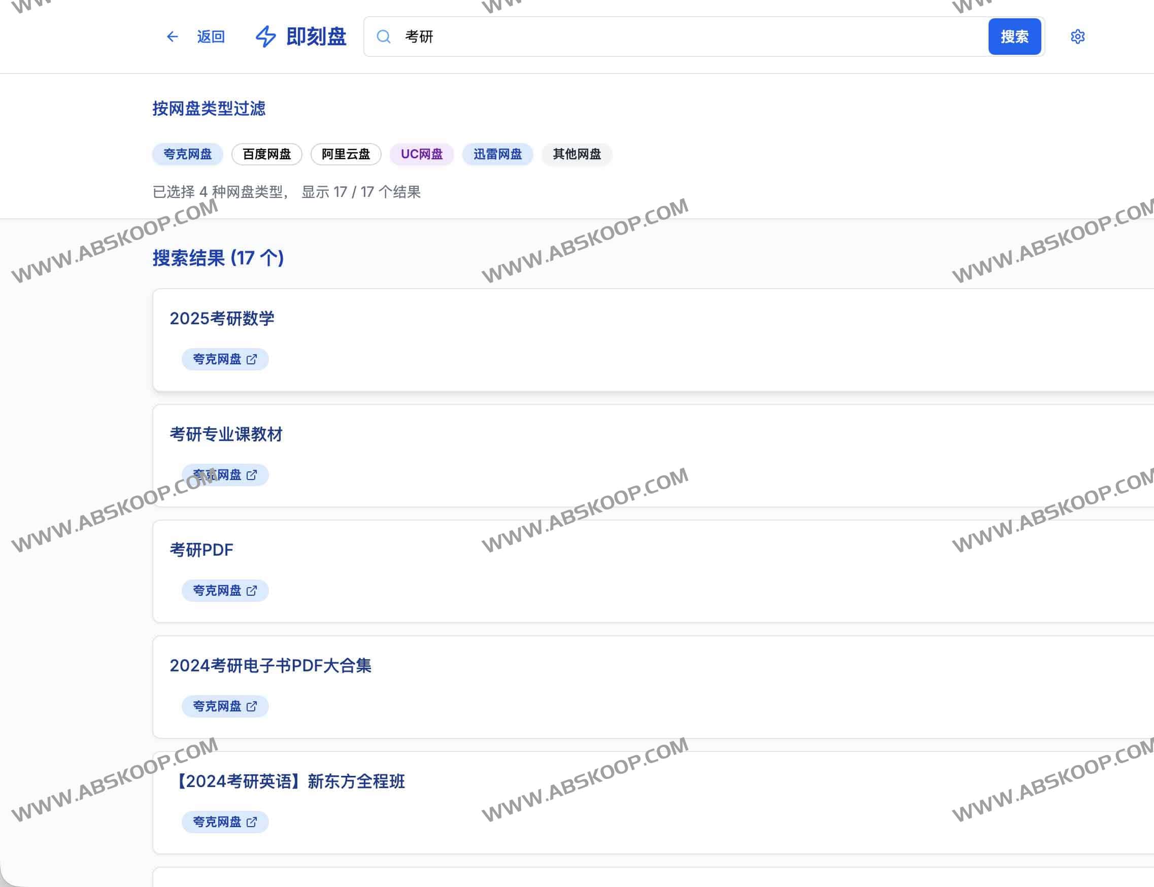
Task: Click external link icon under 考研PDF
Action: 252,590
